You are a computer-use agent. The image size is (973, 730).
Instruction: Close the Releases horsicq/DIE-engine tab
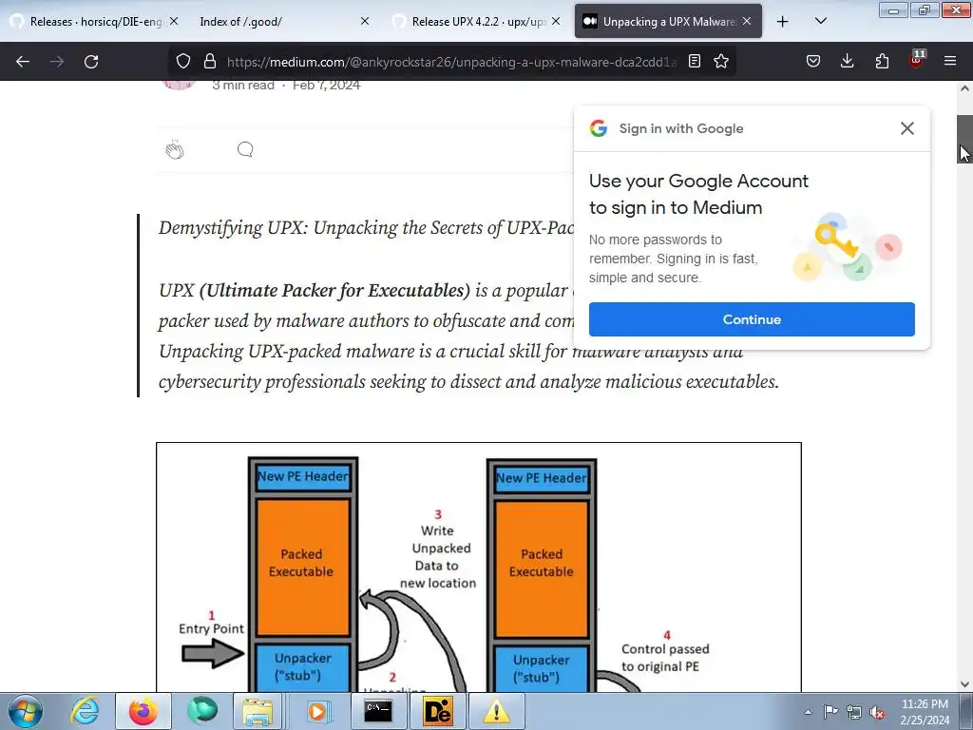[x=174, y=21]
